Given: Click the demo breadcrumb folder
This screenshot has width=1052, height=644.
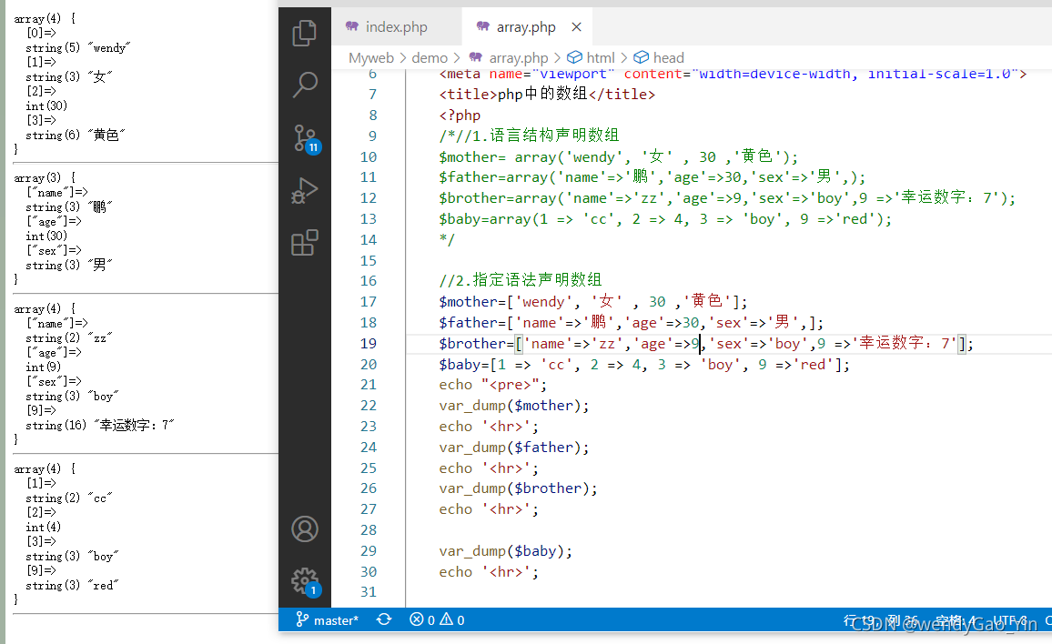Looking at the screenshot, I should (430, 57).
